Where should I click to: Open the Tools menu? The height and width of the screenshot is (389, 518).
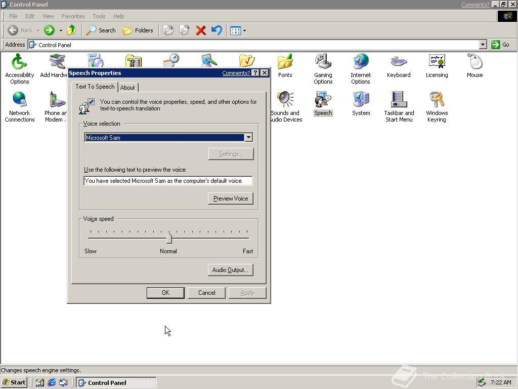[99, 16]
